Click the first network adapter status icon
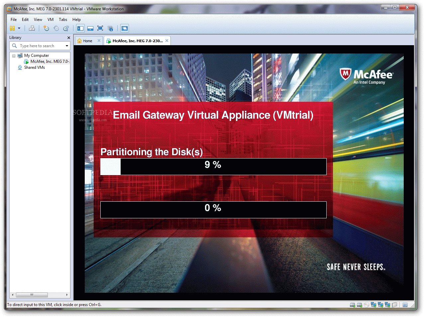The height and width of the screenshot is (317, 424). [x=373, y=305]
